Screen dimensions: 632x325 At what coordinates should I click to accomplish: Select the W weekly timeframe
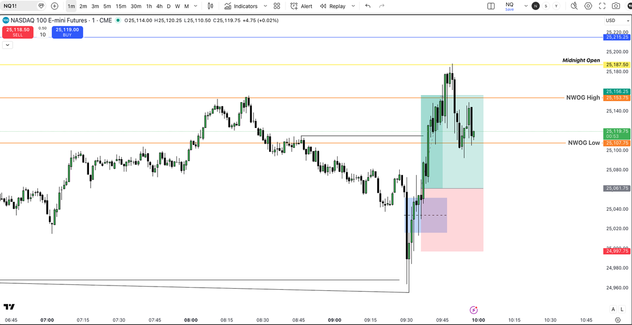(177, 6)
